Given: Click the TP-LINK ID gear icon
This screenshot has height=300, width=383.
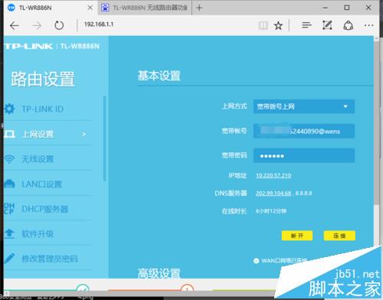Looking at the screenshot, I should (x=9, y=109).
